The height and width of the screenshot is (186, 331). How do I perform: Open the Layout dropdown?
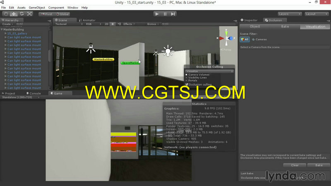point(317,14)
